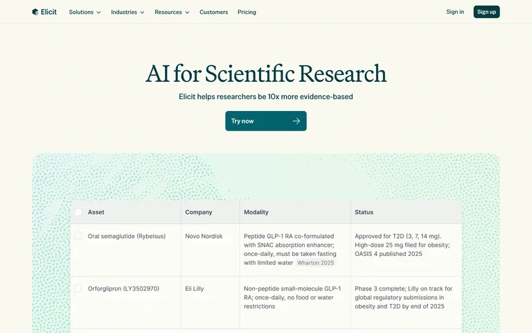Click the Wharton 2025 citation tag
The image size is (532, 333).
click(x=316, y=263)
